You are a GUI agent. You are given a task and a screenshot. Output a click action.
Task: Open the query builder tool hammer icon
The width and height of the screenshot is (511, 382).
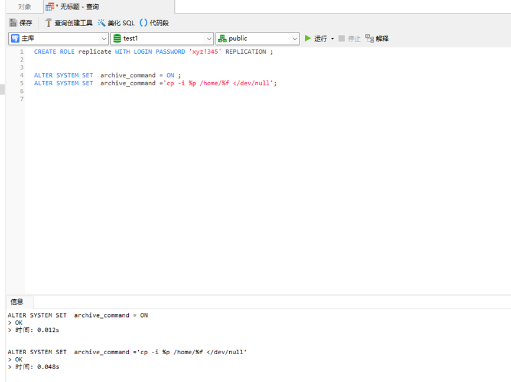[x=48, y=22]
